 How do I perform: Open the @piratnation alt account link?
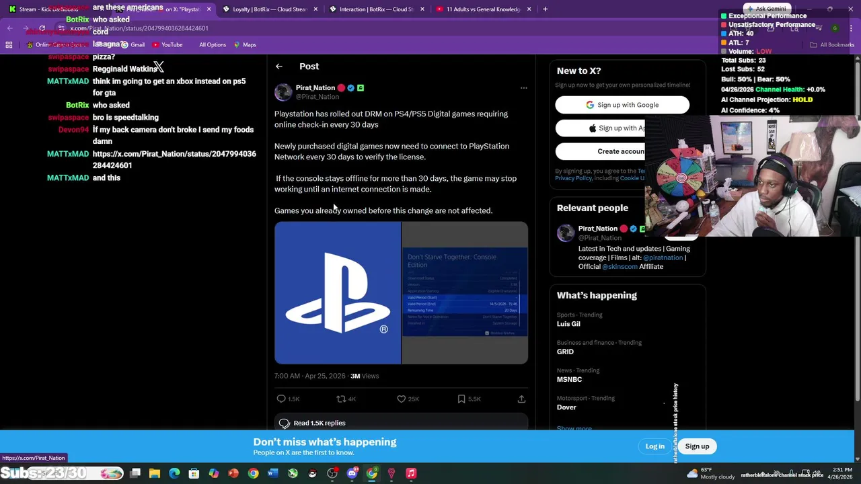point(663,258)
